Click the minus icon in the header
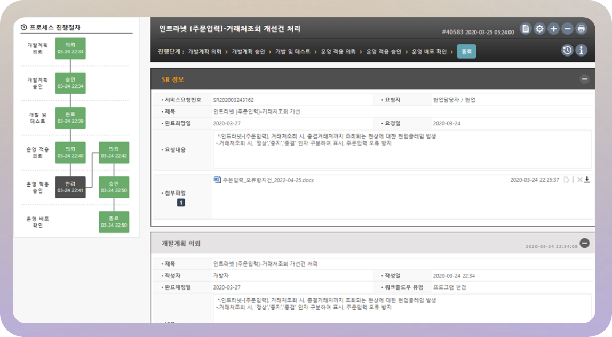Screen dimensions: 612x337 568,28
